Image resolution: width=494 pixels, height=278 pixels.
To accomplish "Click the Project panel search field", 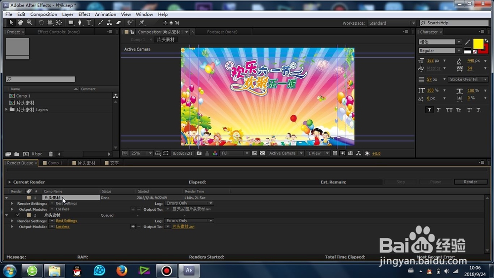I will coord(41,79).
